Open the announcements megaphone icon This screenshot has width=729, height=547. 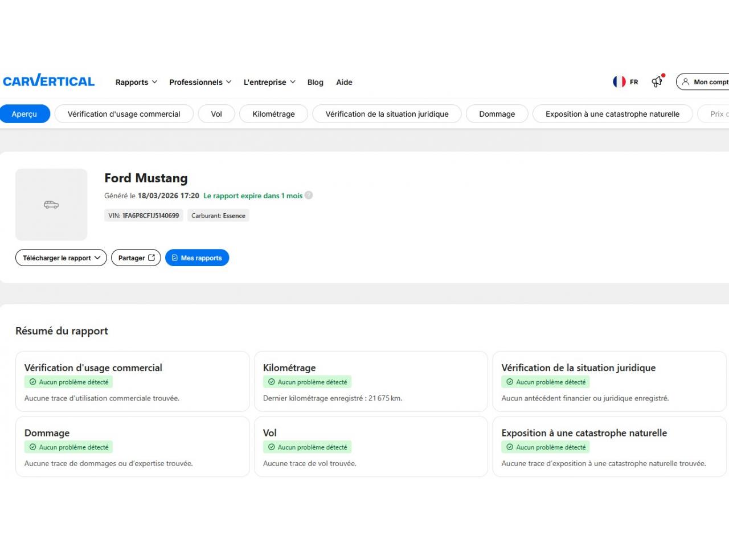(x=657, y=81)
